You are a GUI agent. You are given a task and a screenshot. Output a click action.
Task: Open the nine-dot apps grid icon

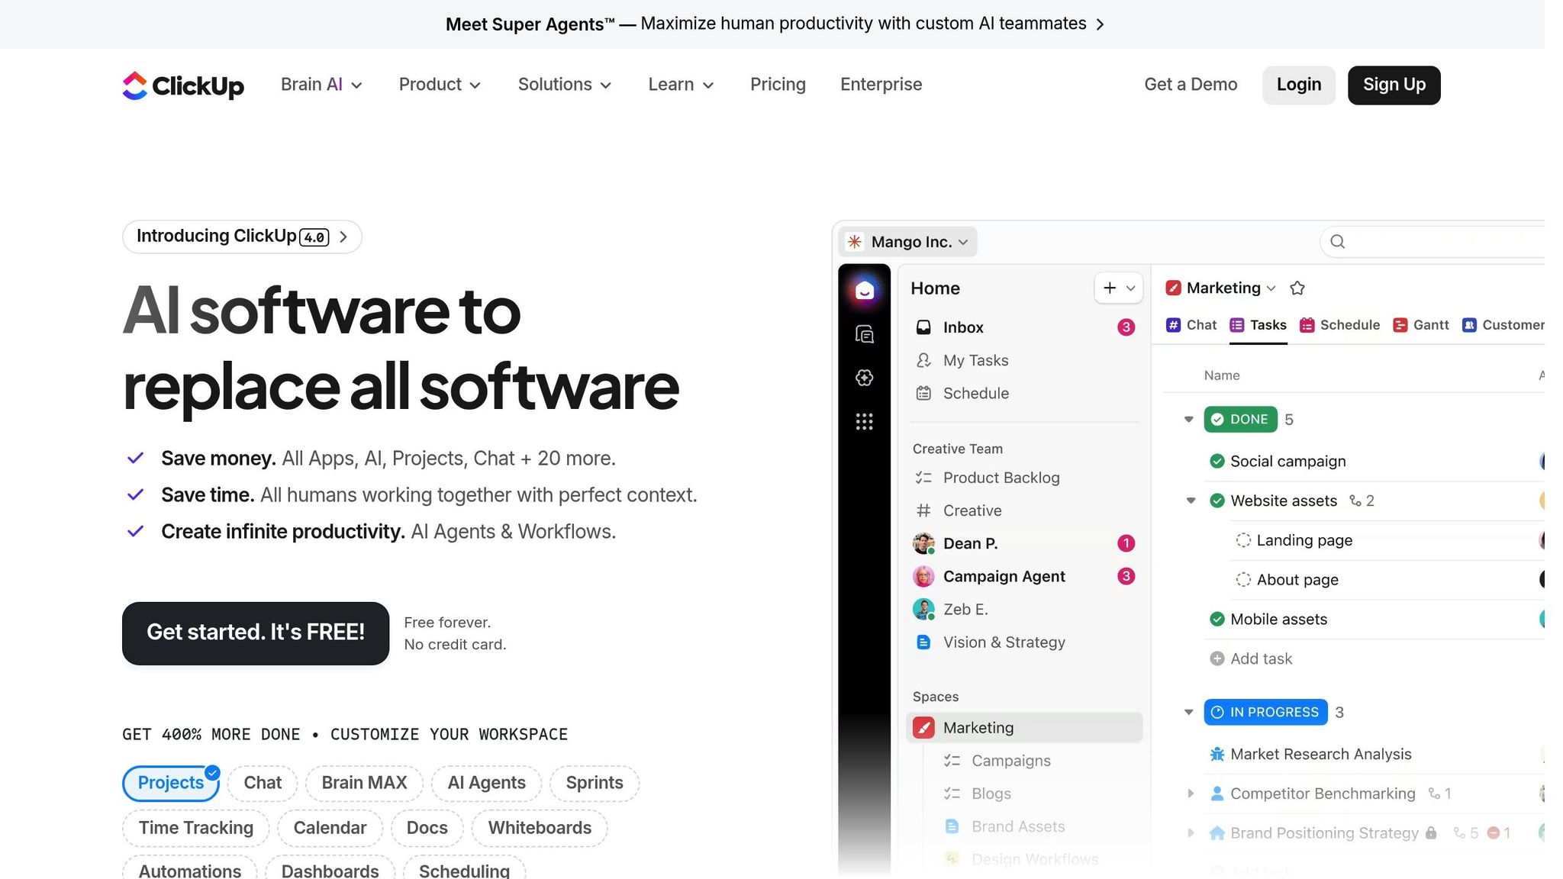click(864, 421)
